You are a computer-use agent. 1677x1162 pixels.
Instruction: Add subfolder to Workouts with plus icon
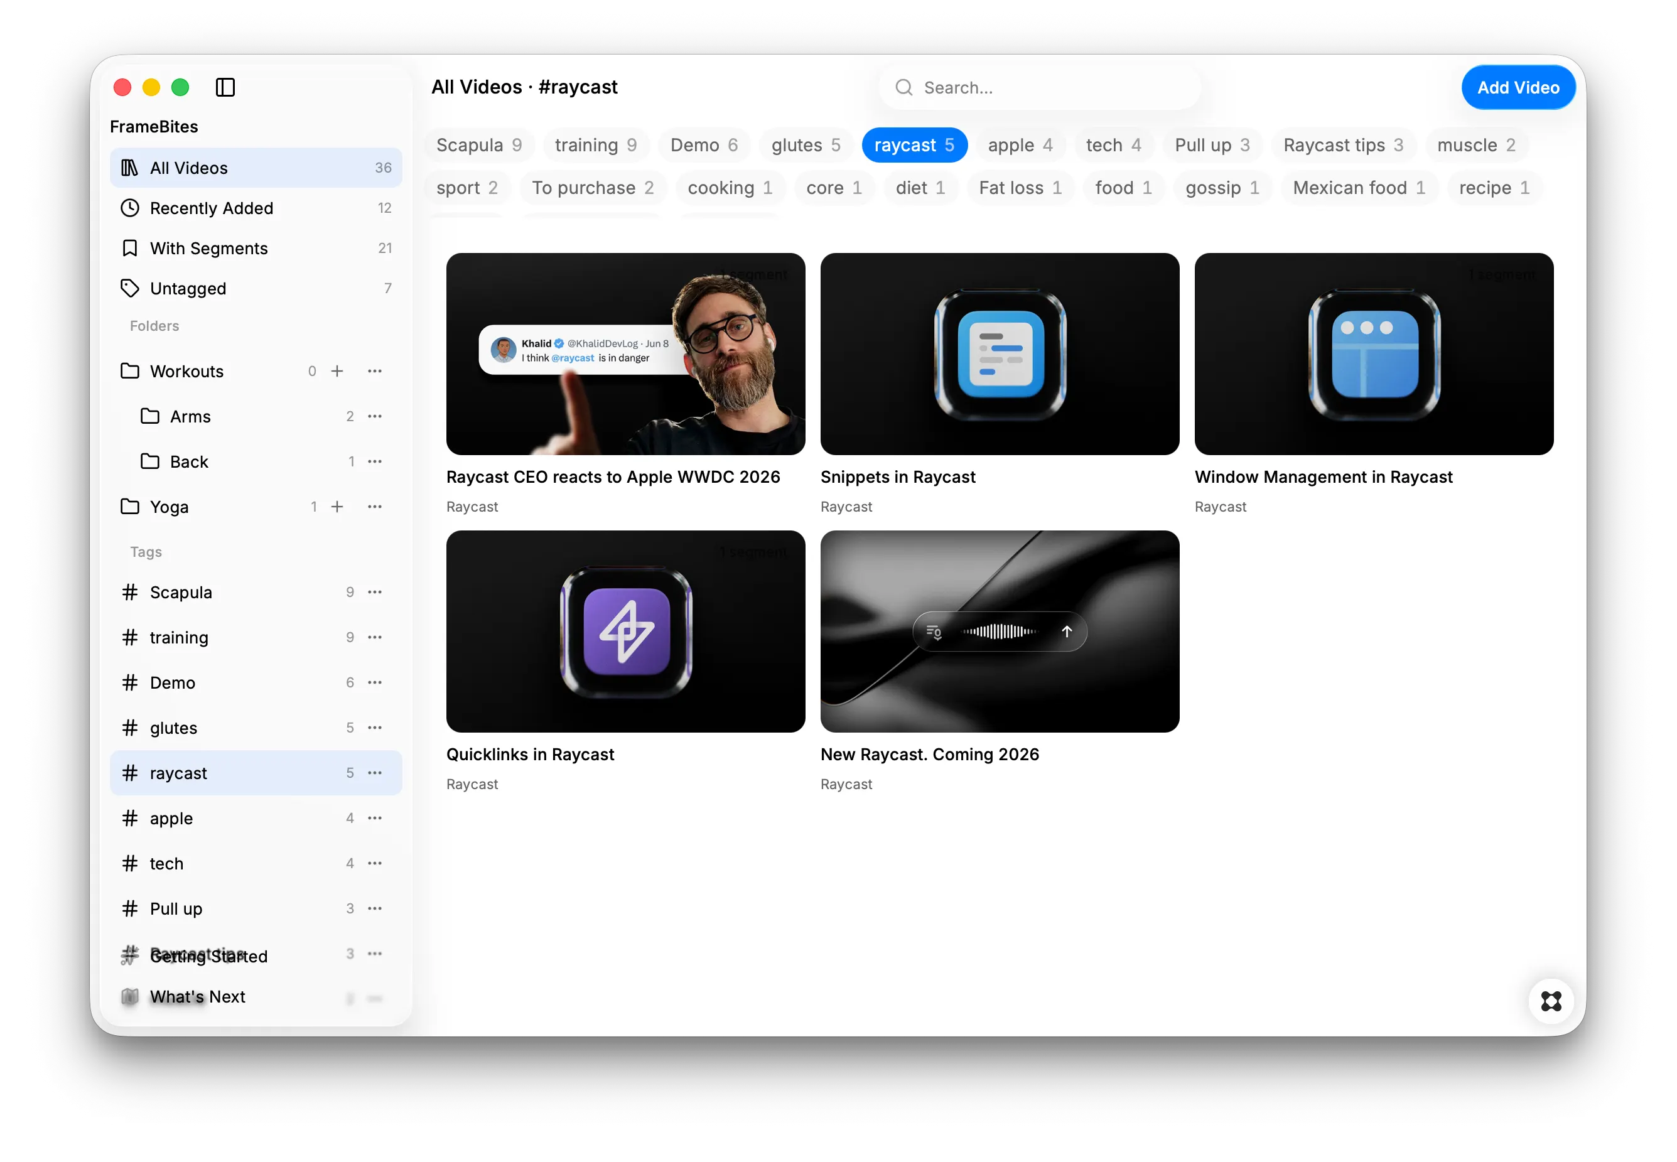click(337, 371)
